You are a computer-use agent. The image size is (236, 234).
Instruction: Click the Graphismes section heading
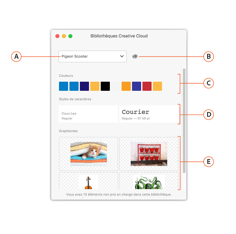tap(68, 131)
